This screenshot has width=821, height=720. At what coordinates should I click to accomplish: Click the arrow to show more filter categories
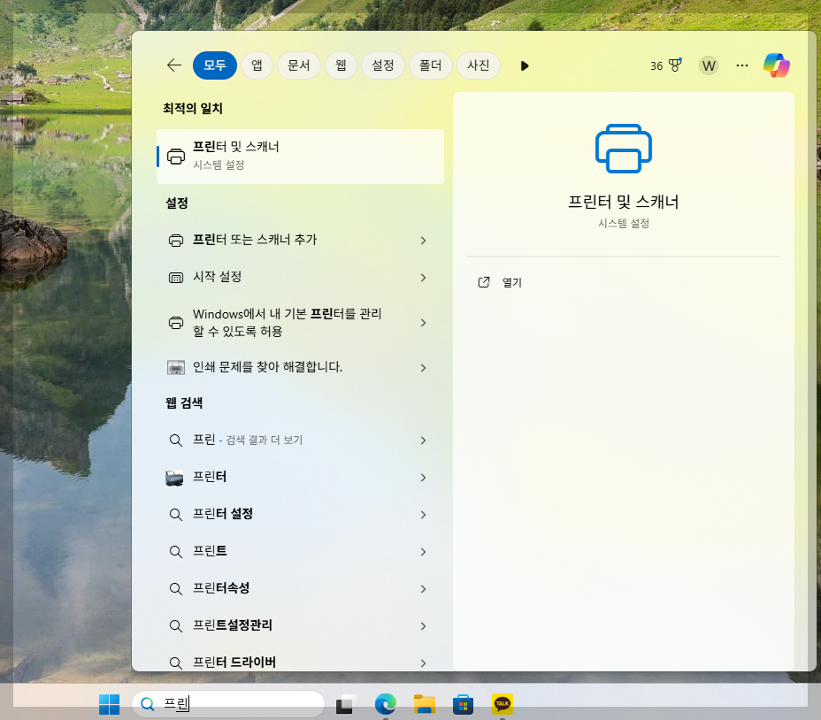[x=525, y=65]
